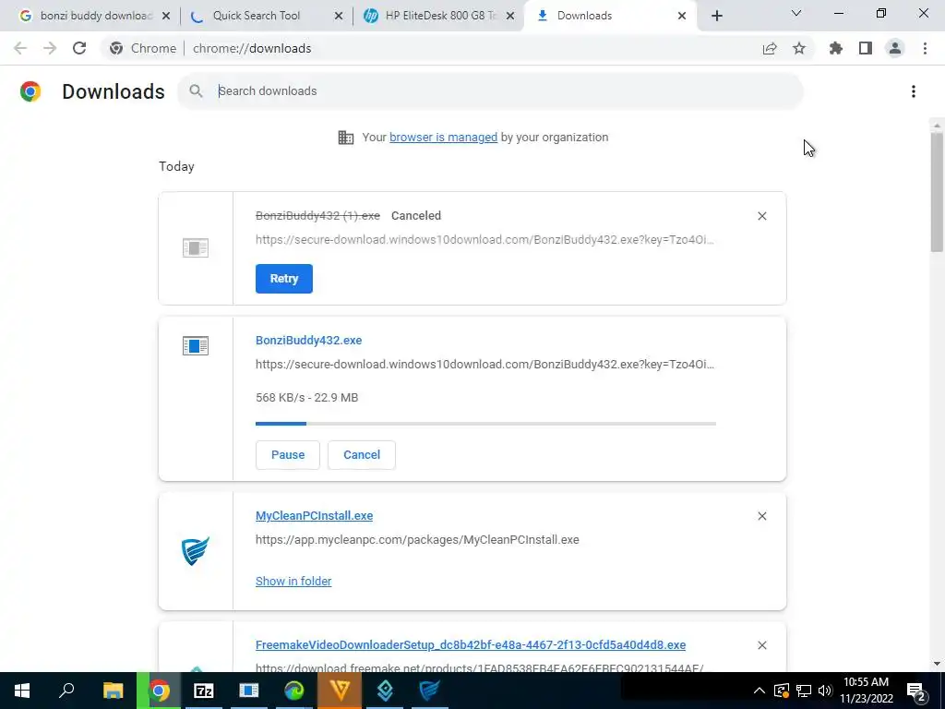
Task: Click the 568 KB/s - 22.9 MB status text
Action: coord(306,398)
